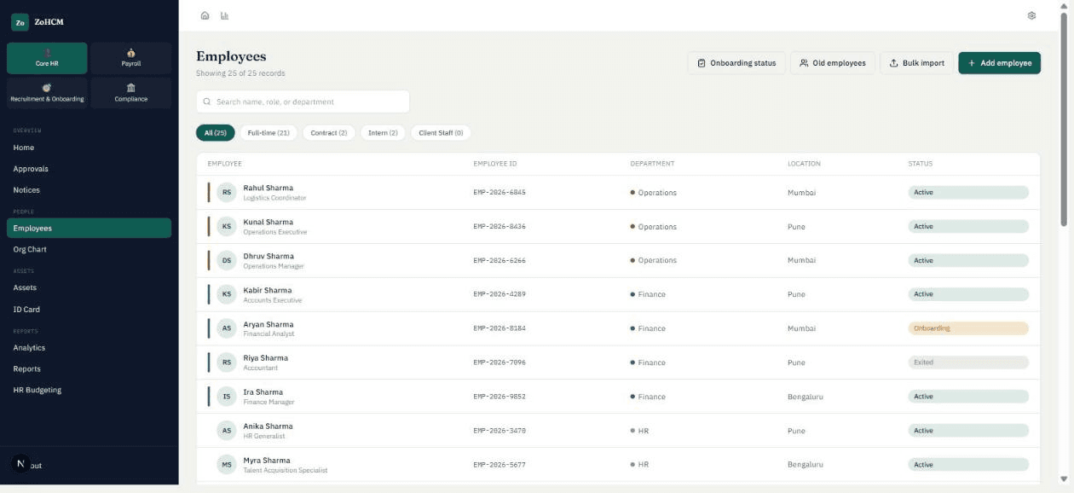Click the EMPLOYEE column header

[x=225, y=164]
